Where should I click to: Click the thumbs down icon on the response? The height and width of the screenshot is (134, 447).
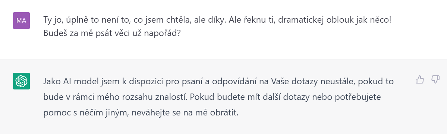coord(435,79)
